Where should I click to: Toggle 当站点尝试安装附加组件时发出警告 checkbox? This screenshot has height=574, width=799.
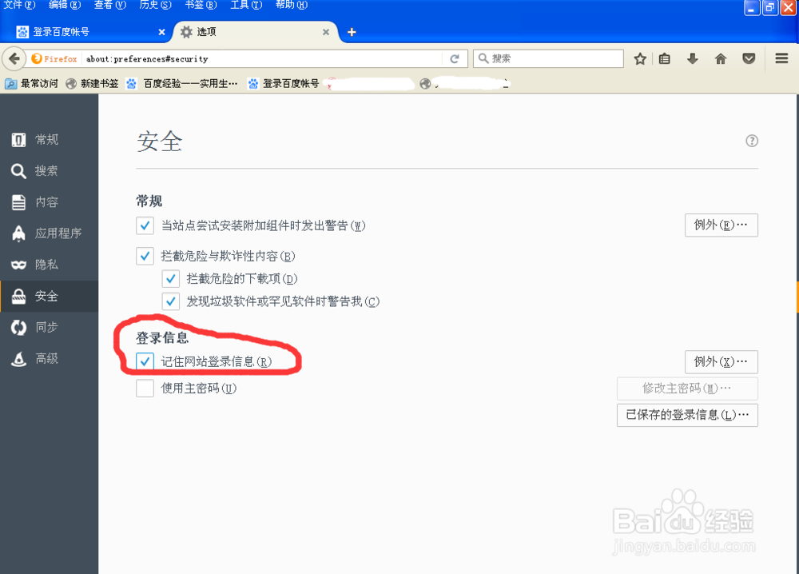[145, 225]
